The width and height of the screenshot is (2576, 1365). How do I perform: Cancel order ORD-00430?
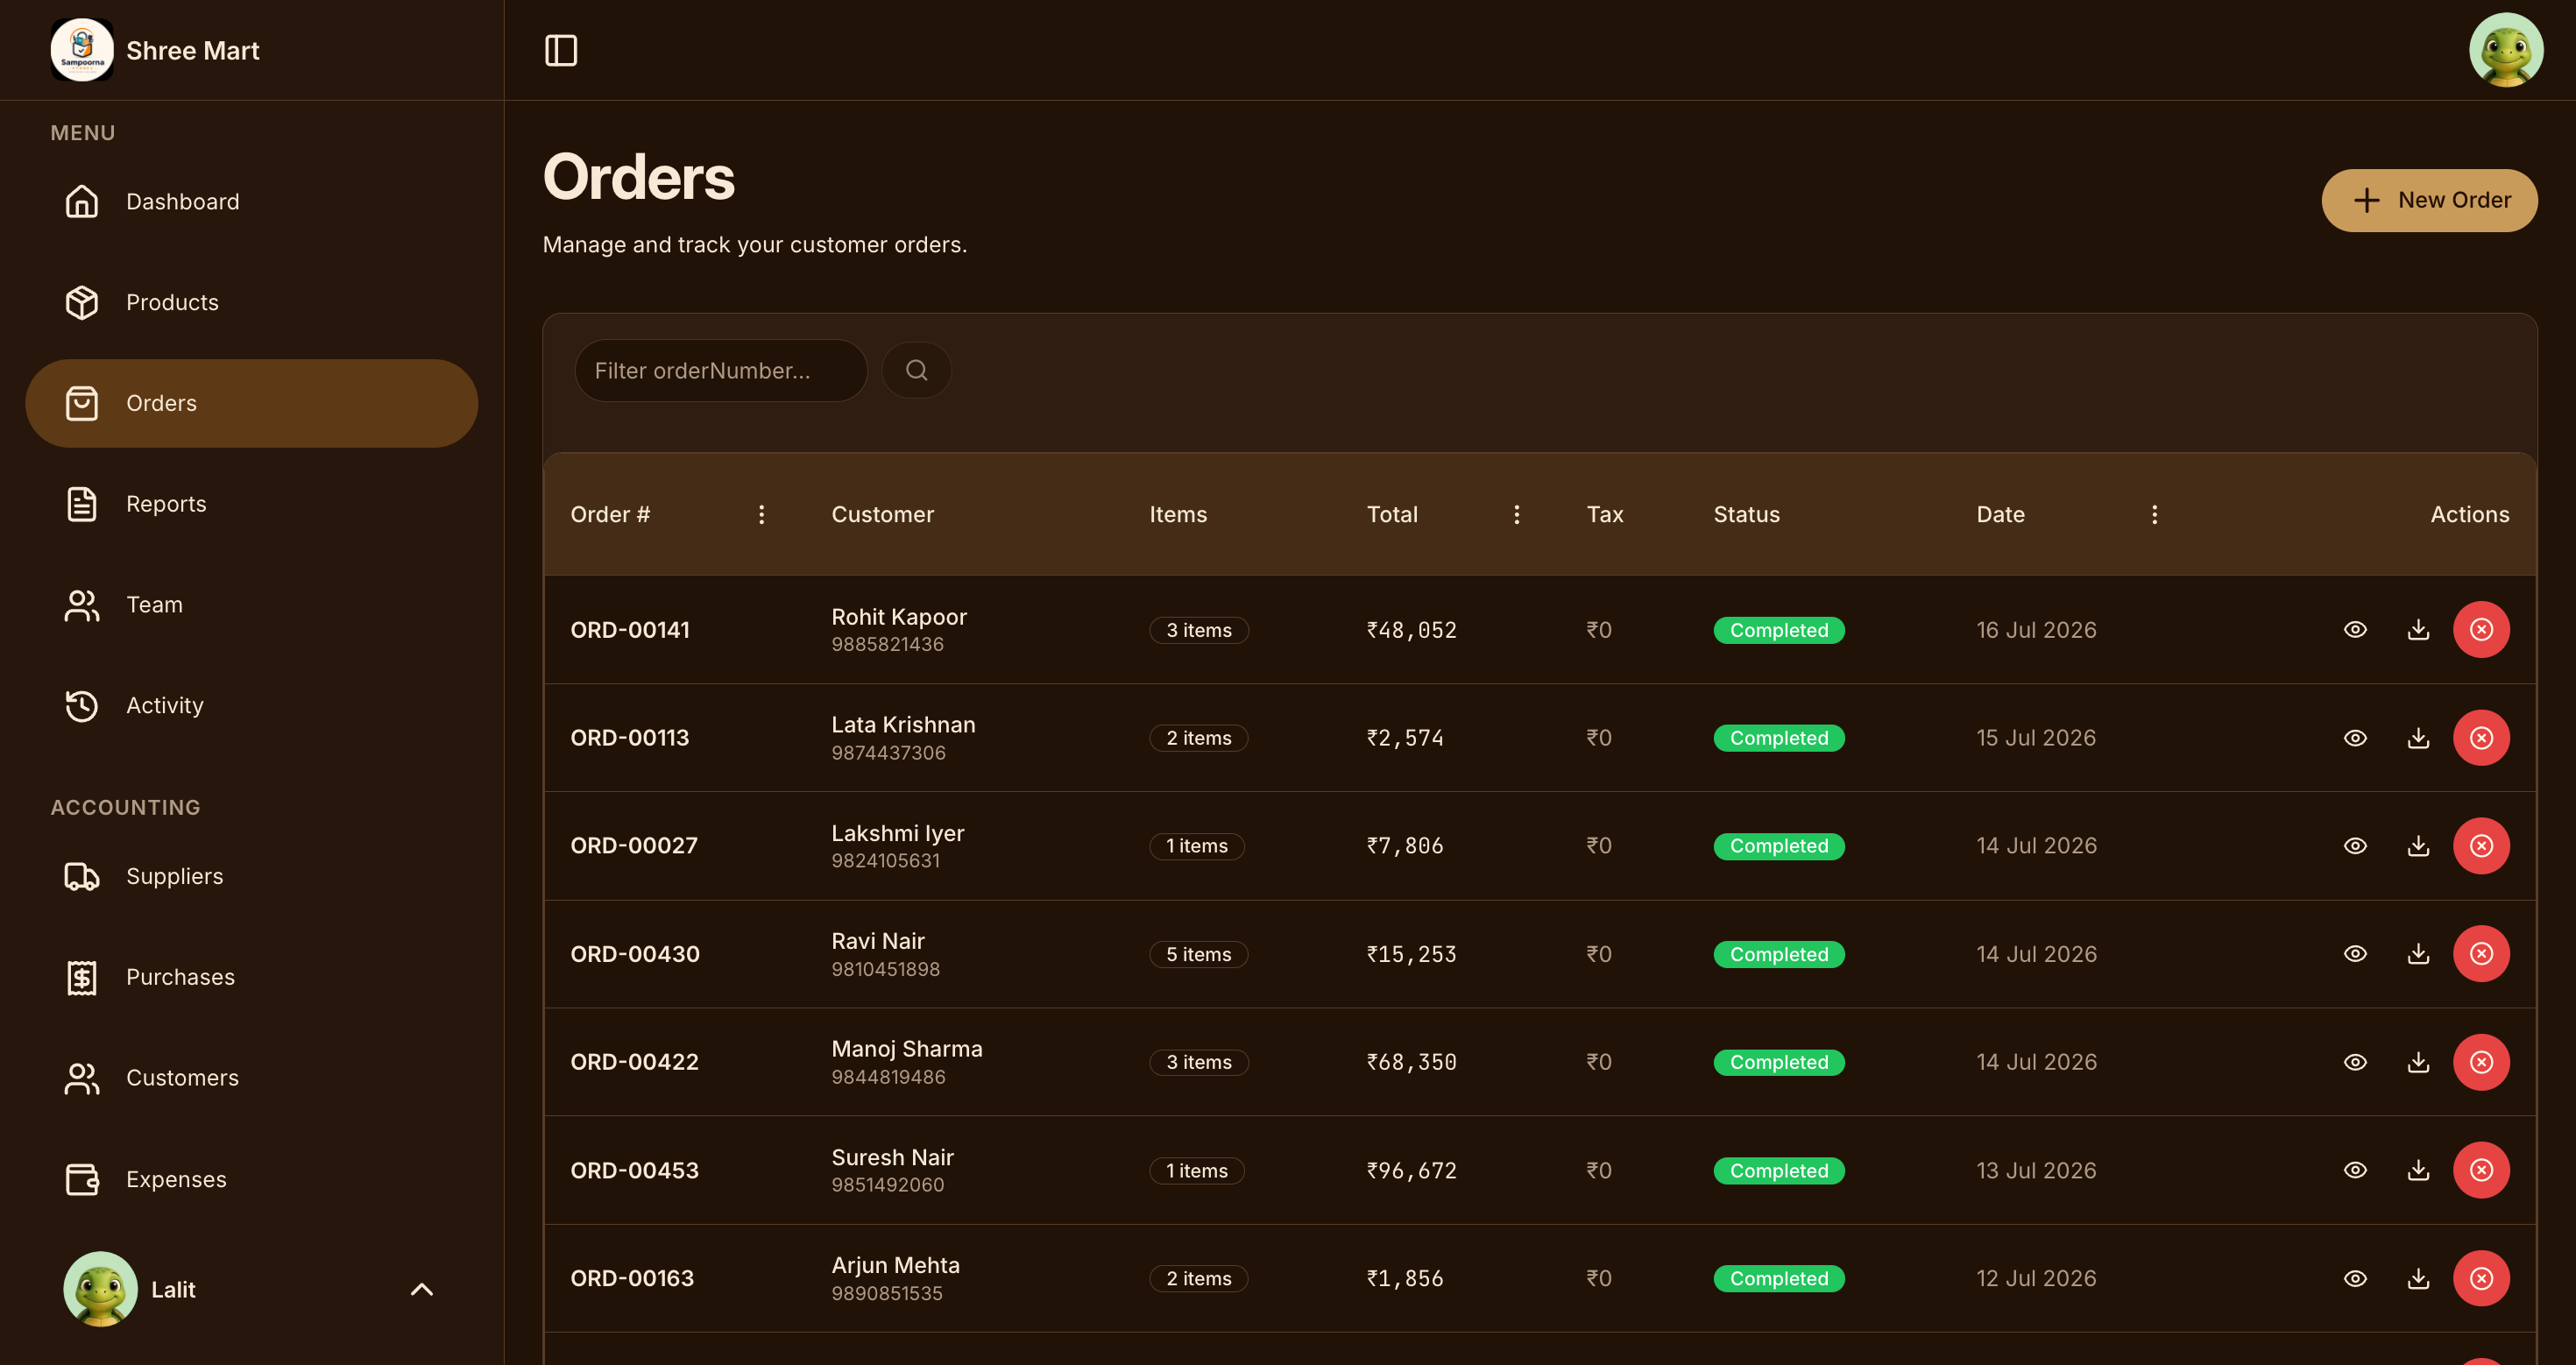click(2481, 954)
